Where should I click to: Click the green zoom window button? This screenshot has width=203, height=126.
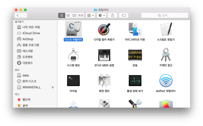pyautogui.click(x=26, y=10)
